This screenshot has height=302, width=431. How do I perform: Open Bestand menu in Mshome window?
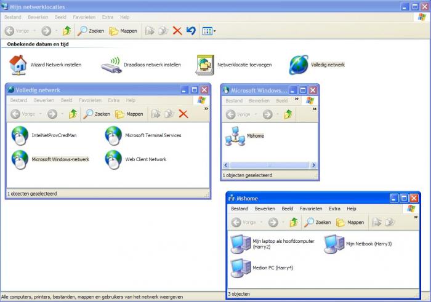[x=240, y=209]
